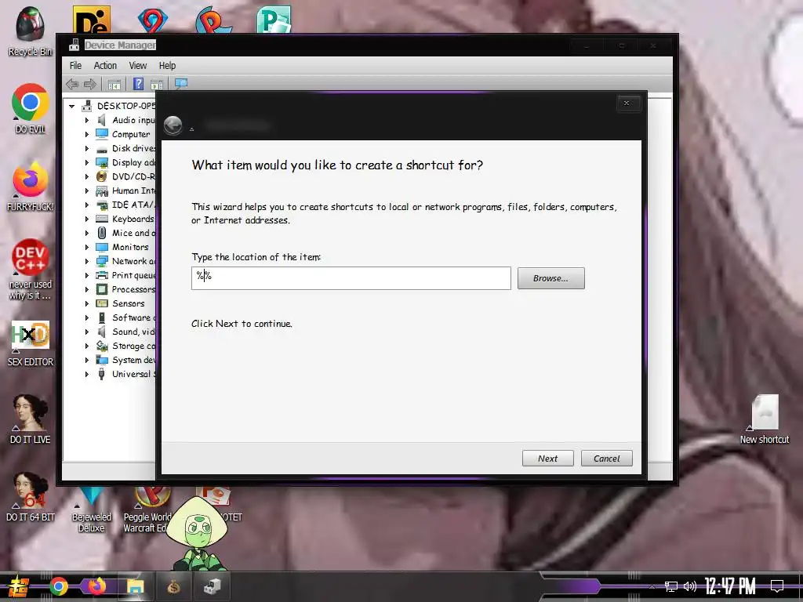This screenshot has height=602, width=803.
Task: Select the Universal Serial Bus tree row
Action: click(x=125, y=374)
